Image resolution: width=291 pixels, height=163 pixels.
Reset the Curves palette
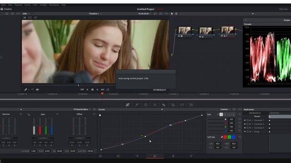point(234,110)
